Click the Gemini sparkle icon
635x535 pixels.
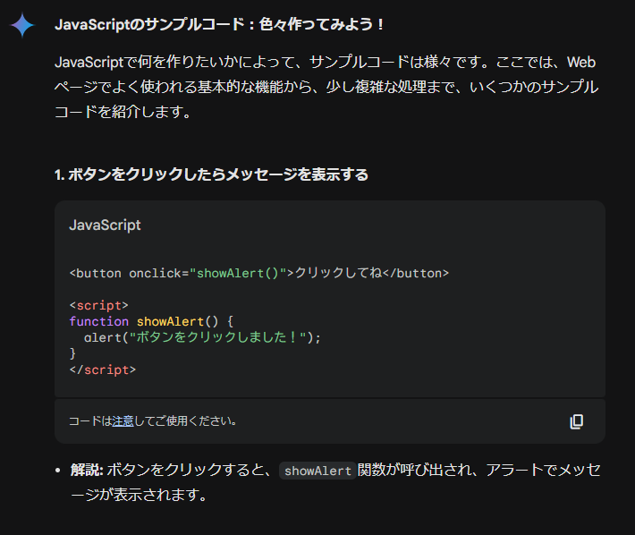22,25
